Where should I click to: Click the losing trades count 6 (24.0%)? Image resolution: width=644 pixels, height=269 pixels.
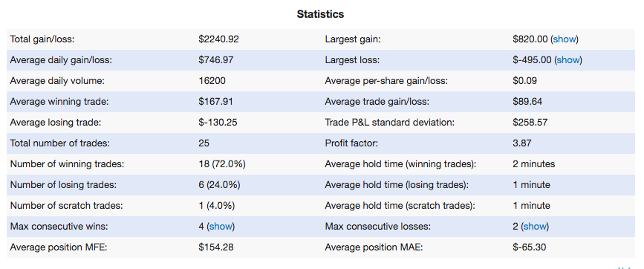[219, 185]
